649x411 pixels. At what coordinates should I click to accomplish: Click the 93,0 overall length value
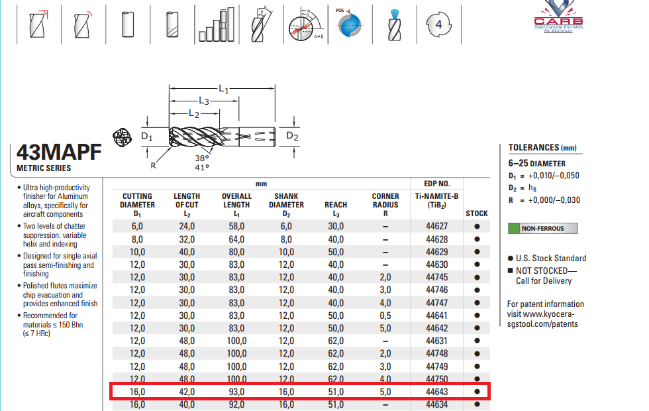click(237, 392)
